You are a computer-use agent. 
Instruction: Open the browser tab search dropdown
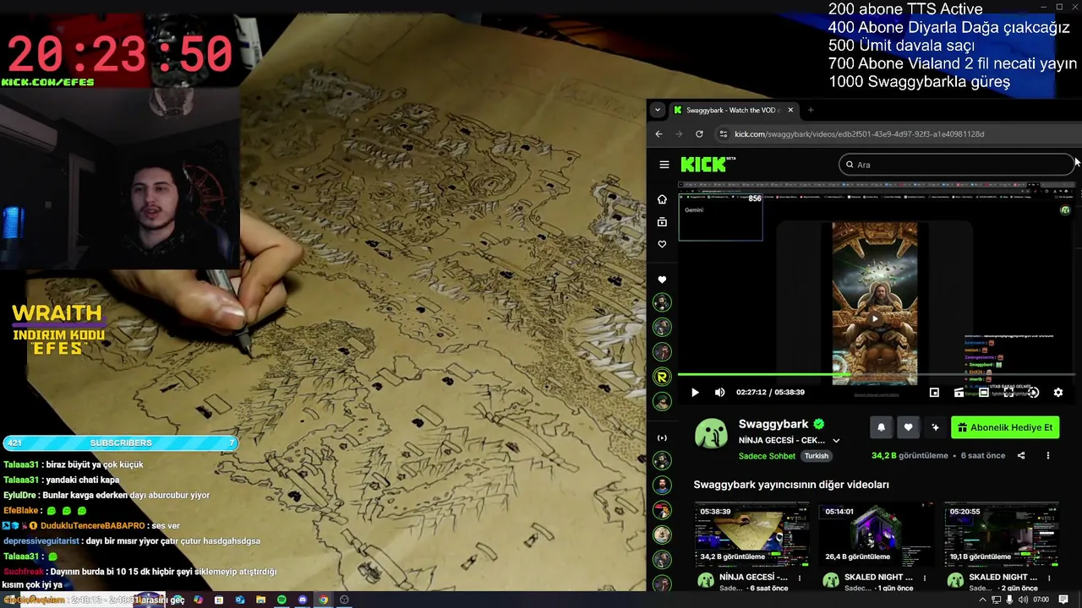click(658, 110)
